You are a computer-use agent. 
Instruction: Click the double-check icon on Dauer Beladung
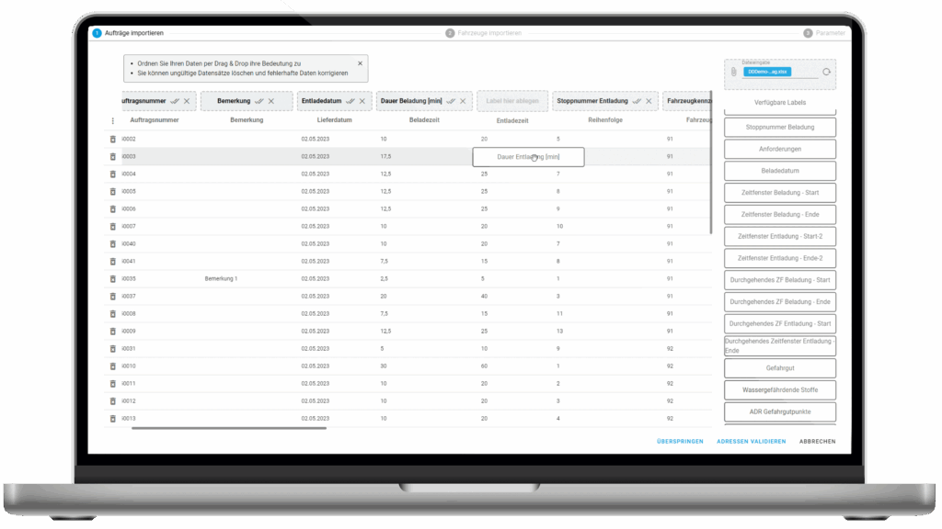(450, 101)
